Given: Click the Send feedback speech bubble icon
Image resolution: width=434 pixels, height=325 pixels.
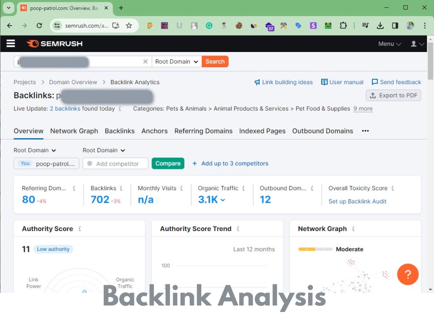Looking at the screenshot, I should pyautogui.click(x=374, y=82).
